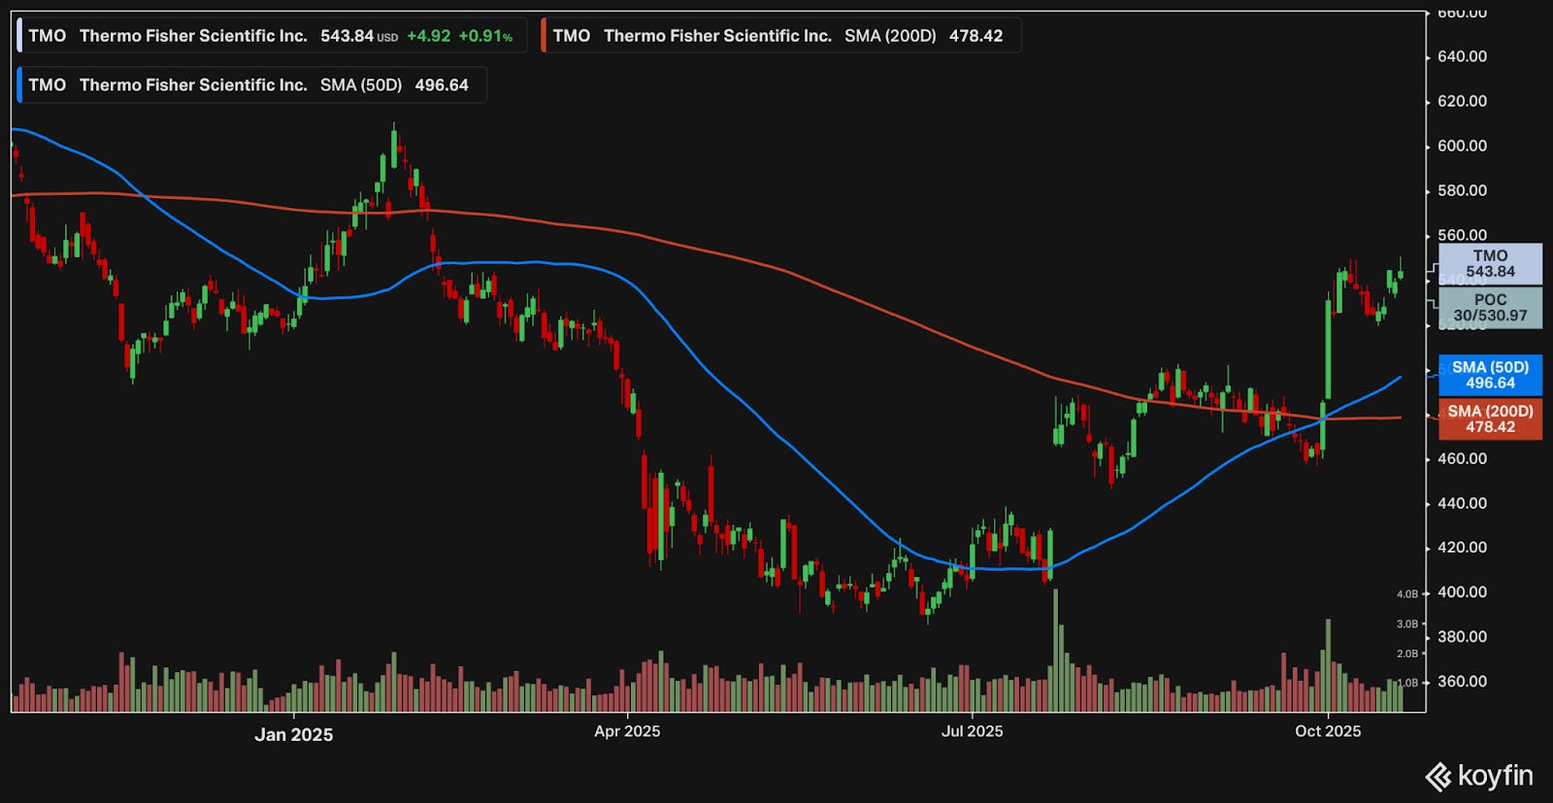The image size is (1553, 803).
Task: Click the Jan 2025 date axis label
Action: (293, 735)
